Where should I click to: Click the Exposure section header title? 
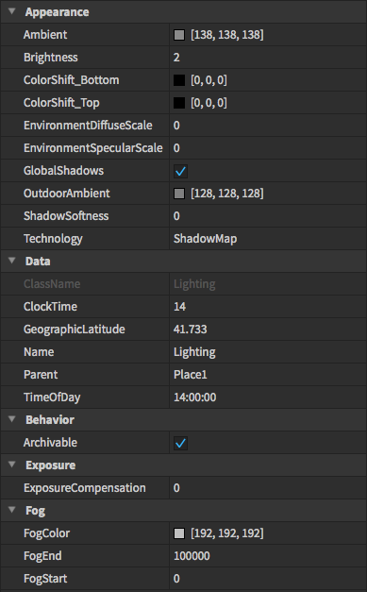pos(50,465)
